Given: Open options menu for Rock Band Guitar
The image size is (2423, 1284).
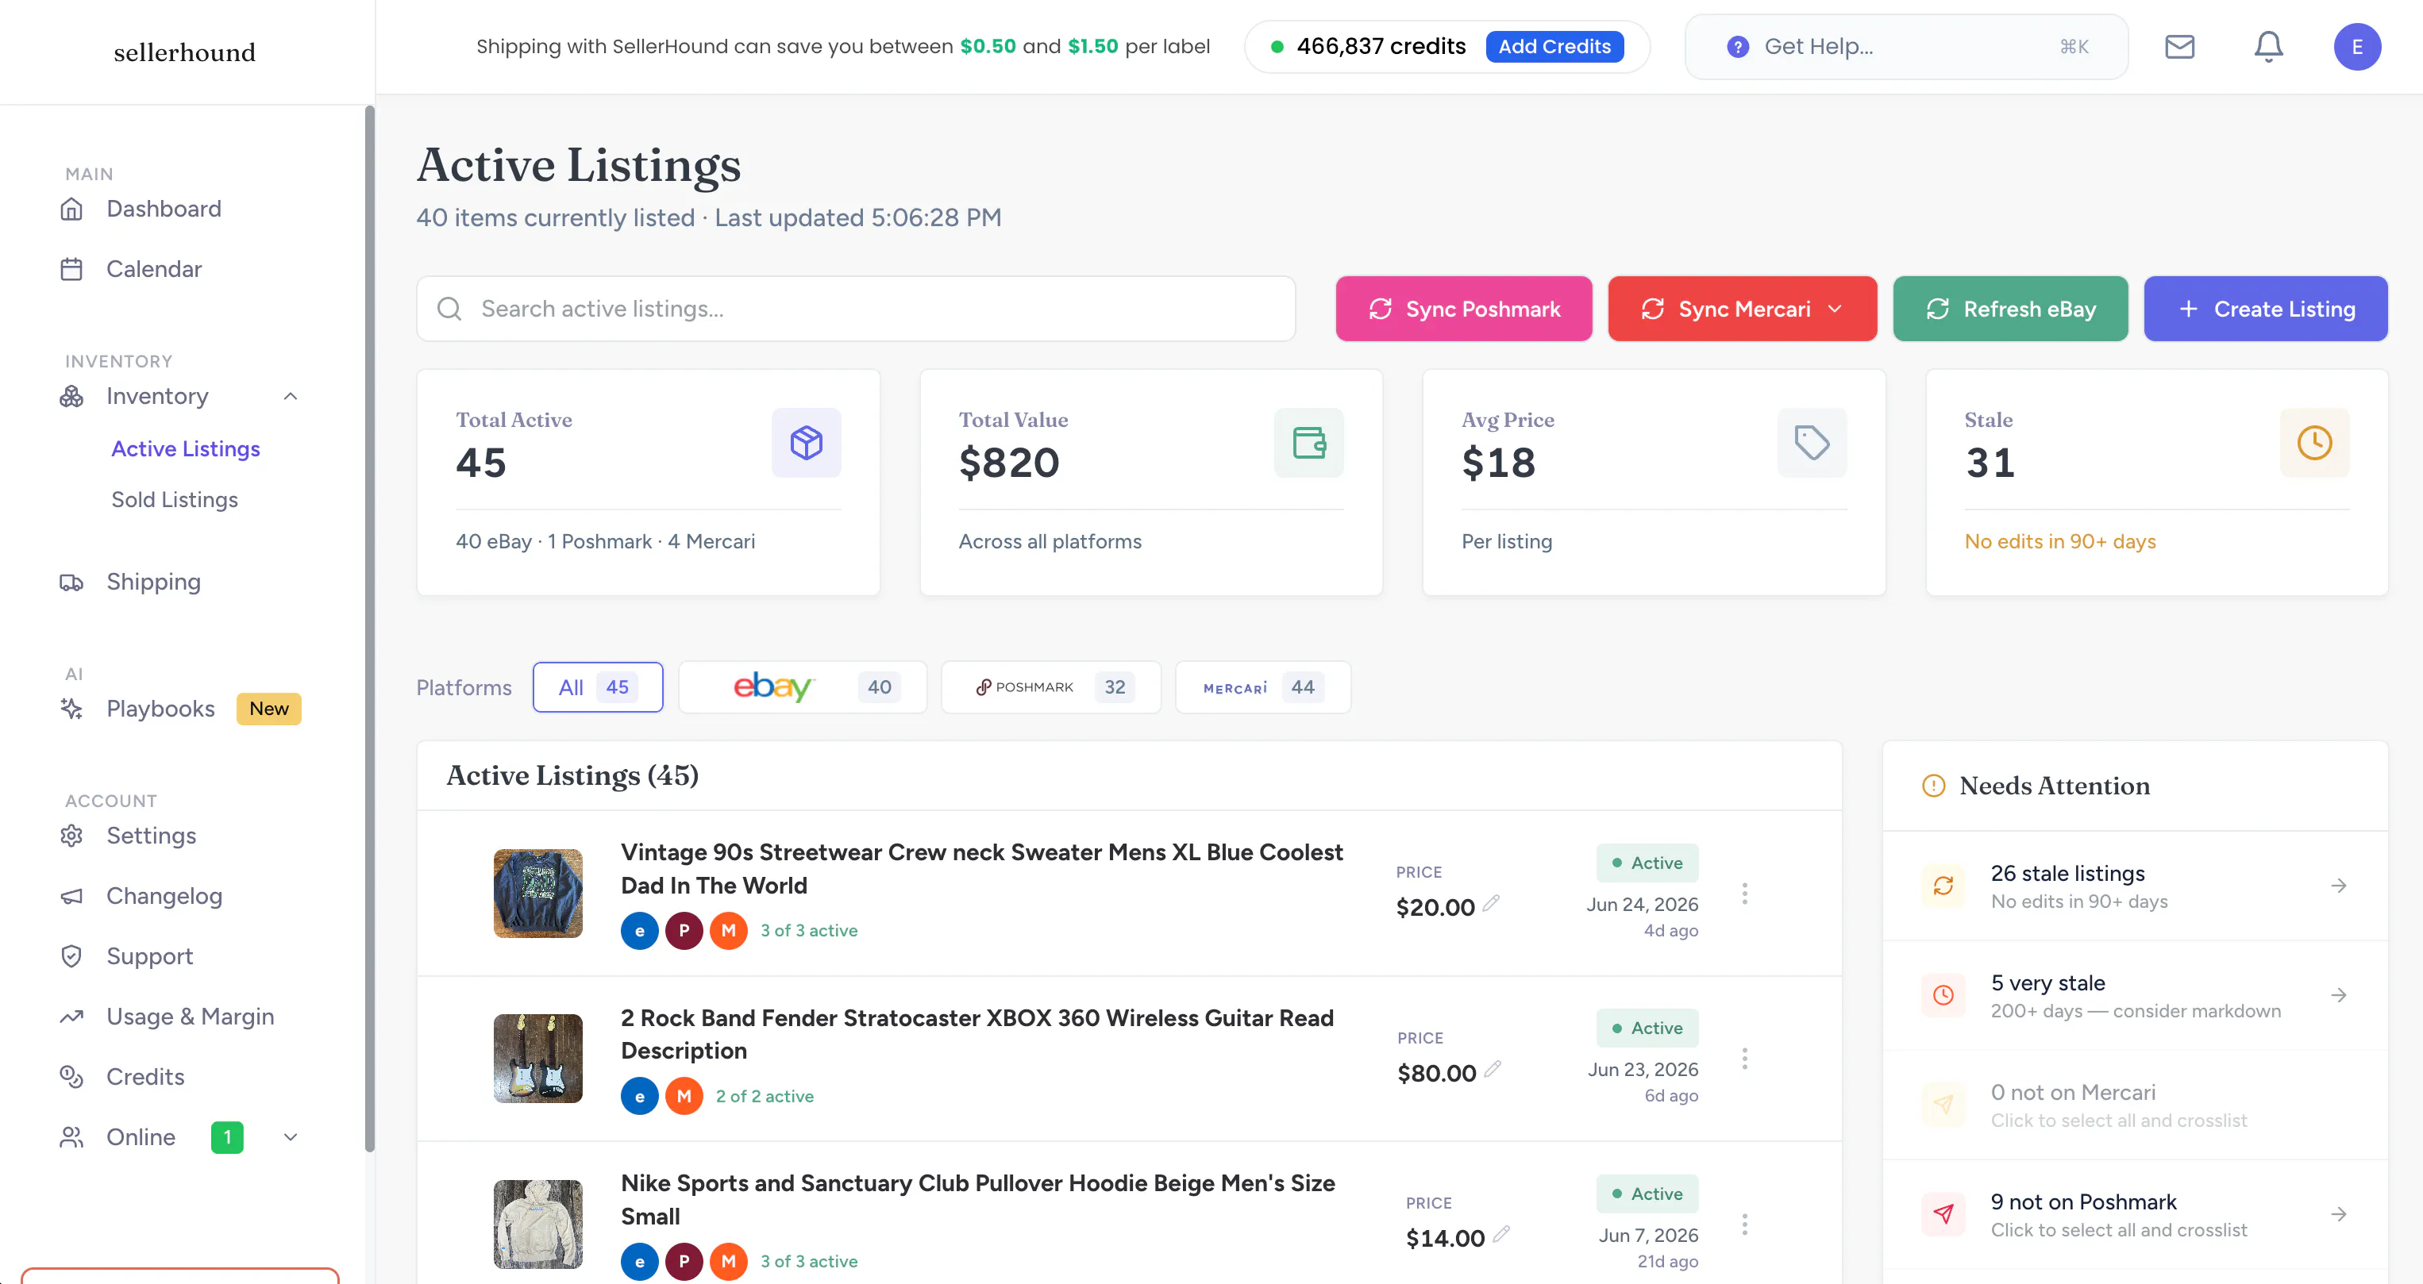Looking at the screenshot, I should 1745,1059.
